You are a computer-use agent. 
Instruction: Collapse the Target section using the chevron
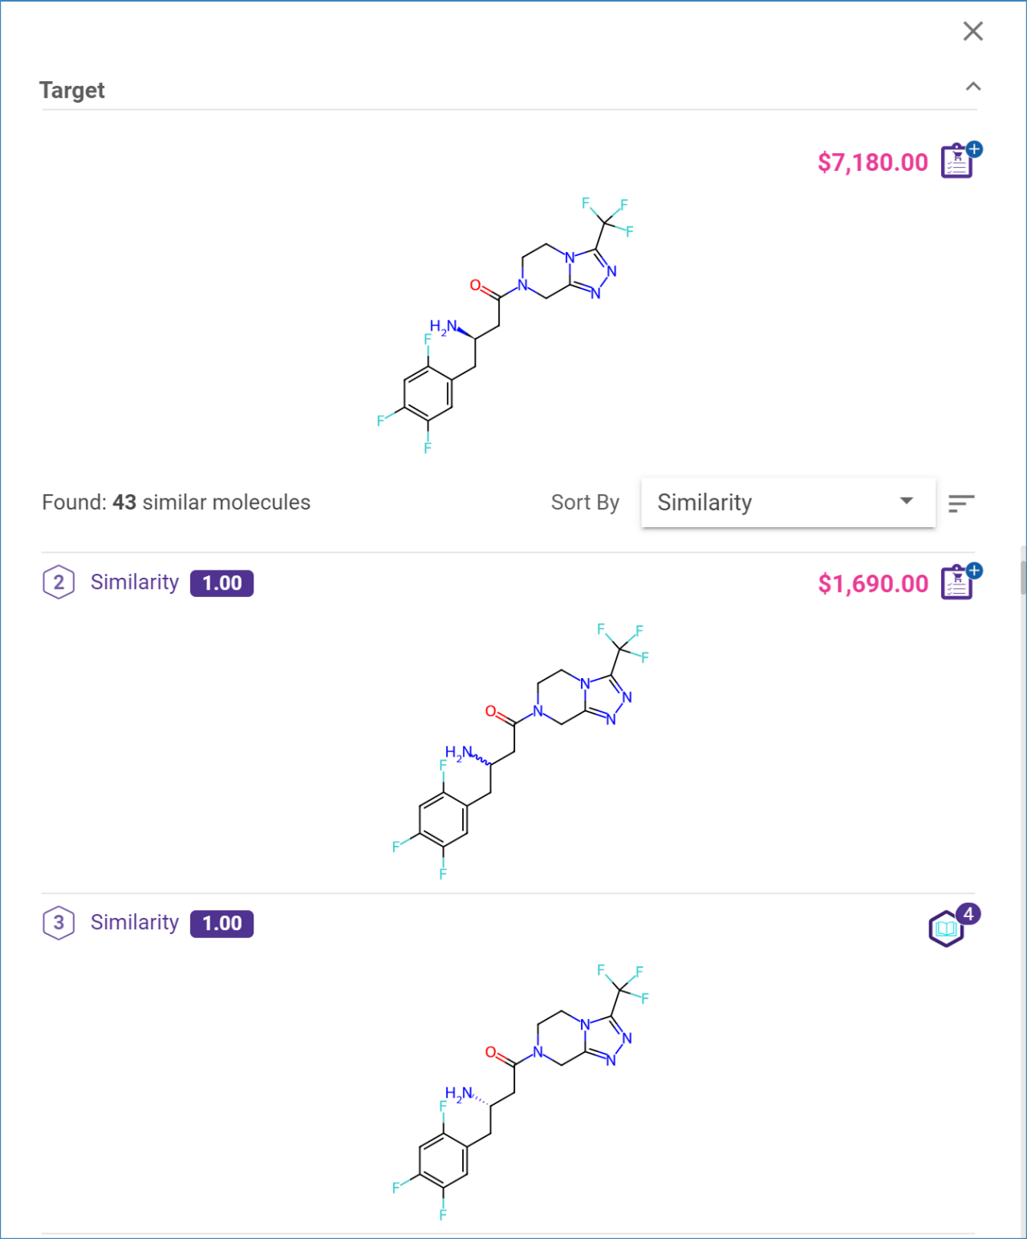[973, 85]
